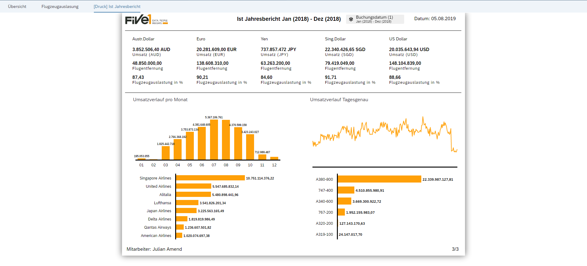The width and height of the screenshot is (587, 266).
Task: Click the Japan Airlines revenue bar
Action: coord(186,211)
